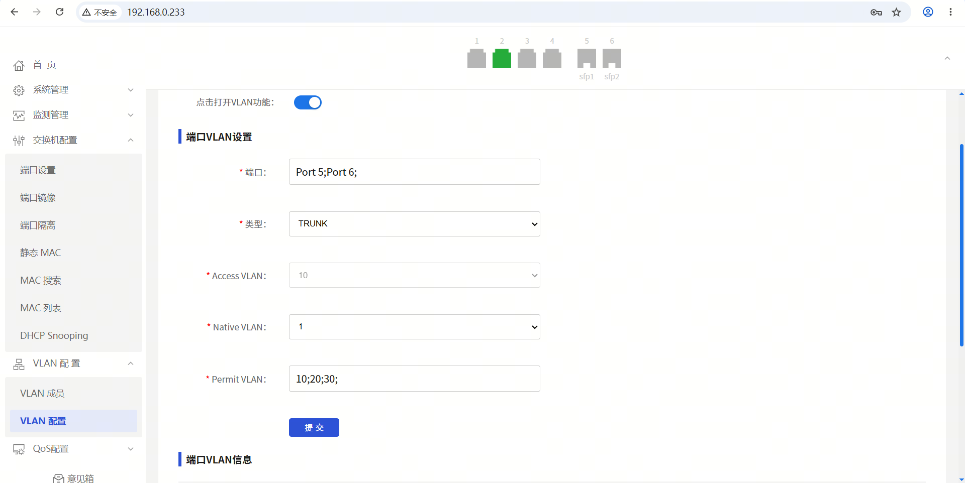Click the 端口VLAN设置 section heading
Screen dimensions: 965x483
(219, 137)
